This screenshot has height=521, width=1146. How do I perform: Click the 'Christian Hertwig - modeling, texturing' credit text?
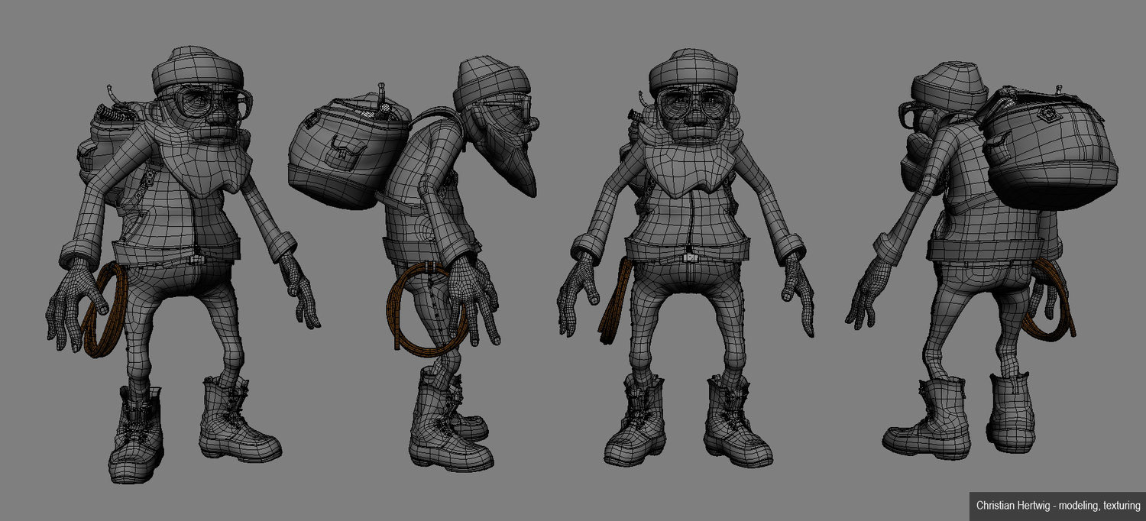[x=1058, y=506]
